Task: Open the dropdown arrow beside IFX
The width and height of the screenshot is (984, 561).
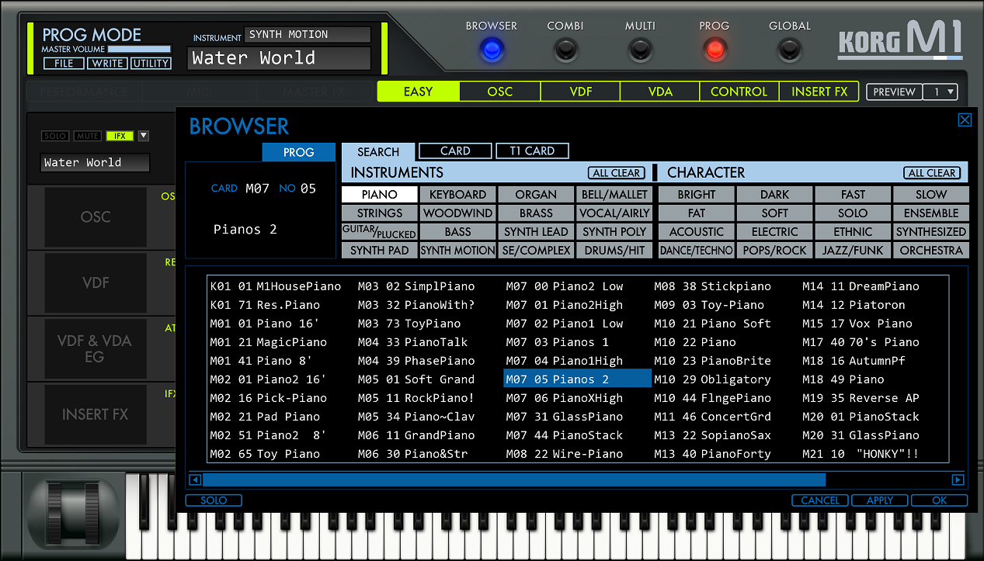Action: [x=143, y=136]
